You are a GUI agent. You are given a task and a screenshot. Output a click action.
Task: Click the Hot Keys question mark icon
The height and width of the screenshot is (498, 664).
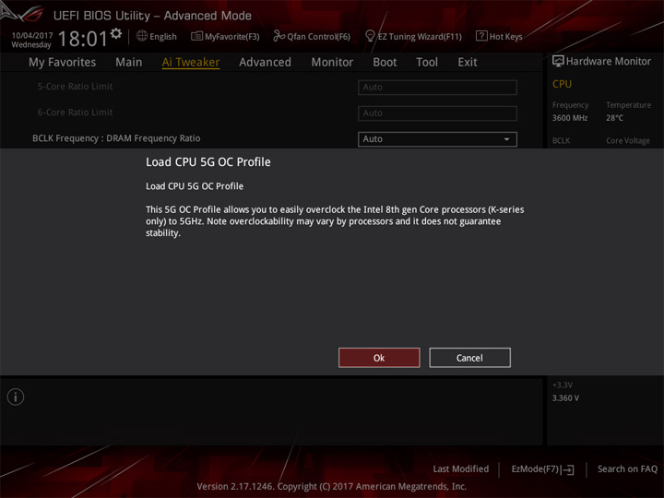481,36
